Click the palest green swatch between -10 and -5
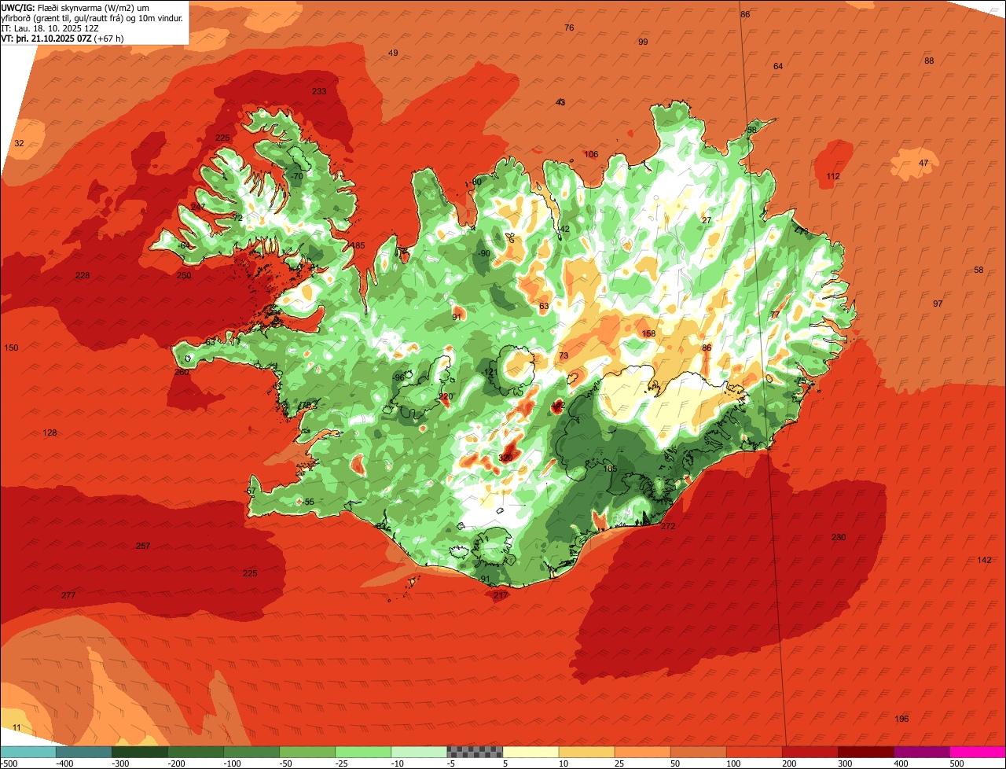This screenshot has height=769, width=1006. (x=419, y=752)
